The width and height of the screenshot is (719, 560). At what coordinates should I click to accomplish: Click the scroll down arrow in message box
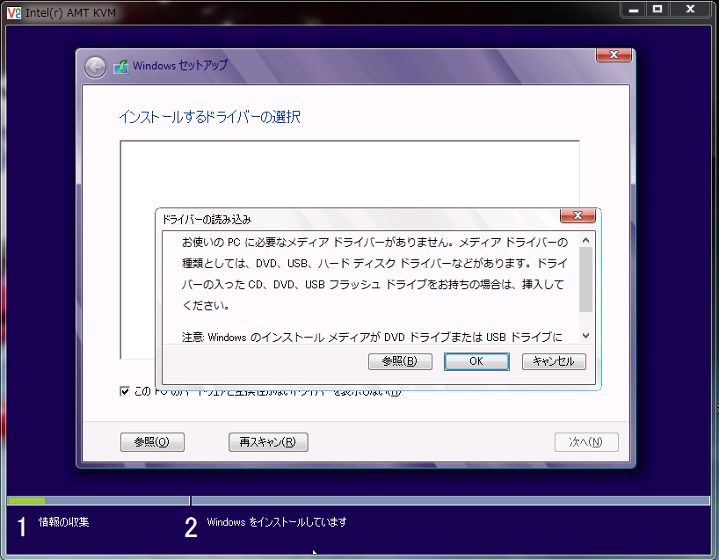585,336
